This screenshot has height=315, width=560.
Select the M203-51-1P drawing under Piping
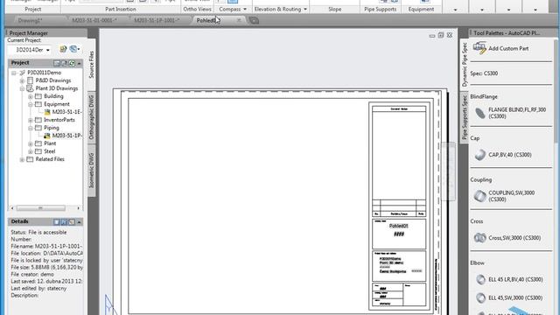point(63,136)
